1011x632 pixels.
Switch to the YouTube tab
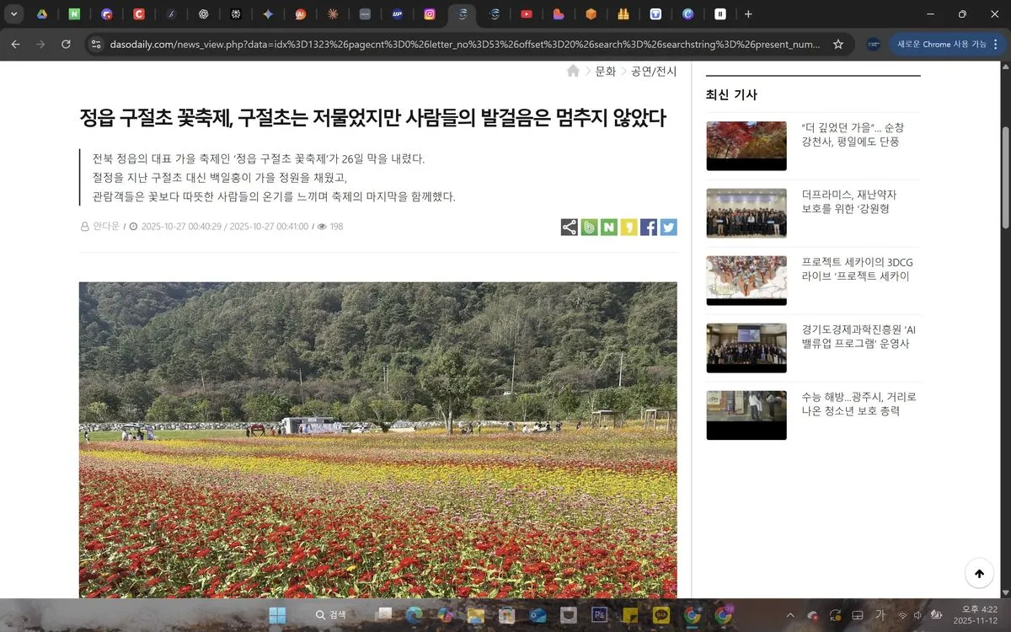point(526,14)
